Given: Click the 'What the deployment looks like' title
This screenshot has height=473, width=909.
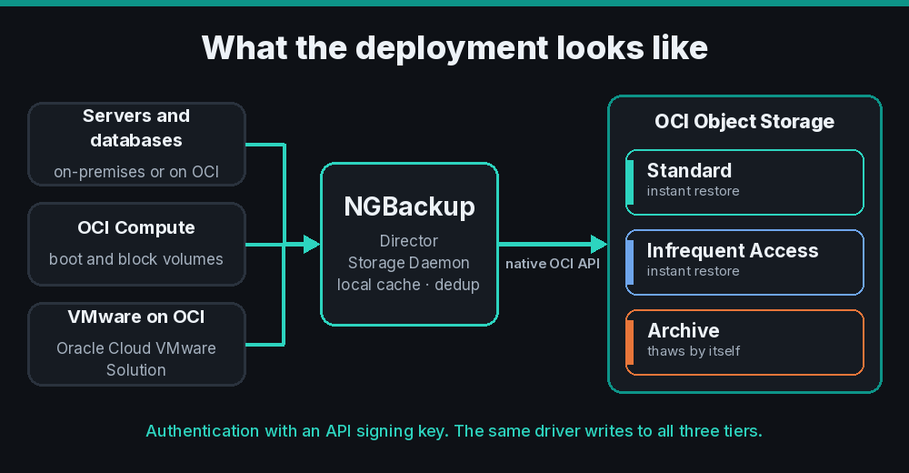Looking at the screenshot, I should tap(454, 47).
